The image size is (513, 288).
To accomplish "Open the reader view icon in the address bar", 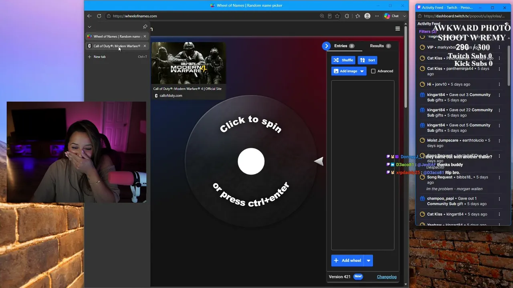I will (x=329, y=16).
